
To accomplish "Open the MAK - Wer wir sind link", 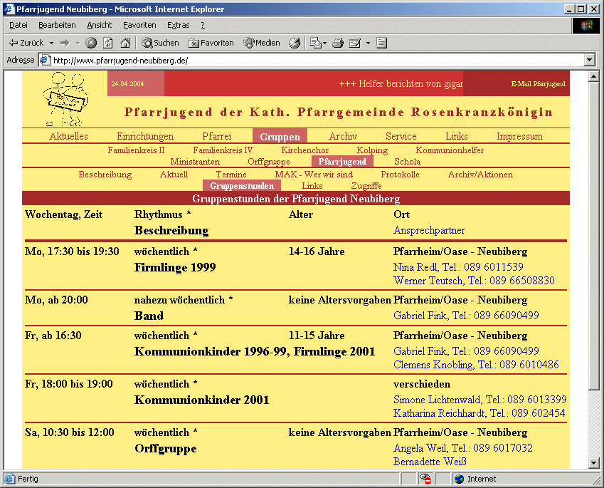I will point(314,175).
